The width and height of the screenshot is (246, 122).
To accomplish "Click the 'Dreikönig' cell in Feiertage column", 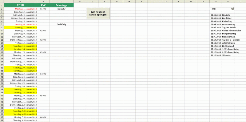I will tap(61, 24).
